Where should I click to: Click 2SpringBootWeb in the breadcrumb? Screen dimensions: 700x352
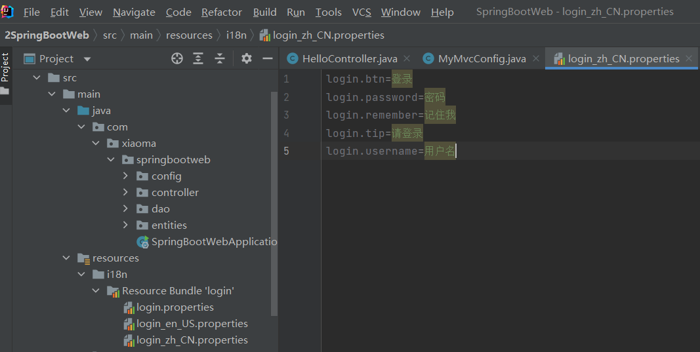coord(47,35)
